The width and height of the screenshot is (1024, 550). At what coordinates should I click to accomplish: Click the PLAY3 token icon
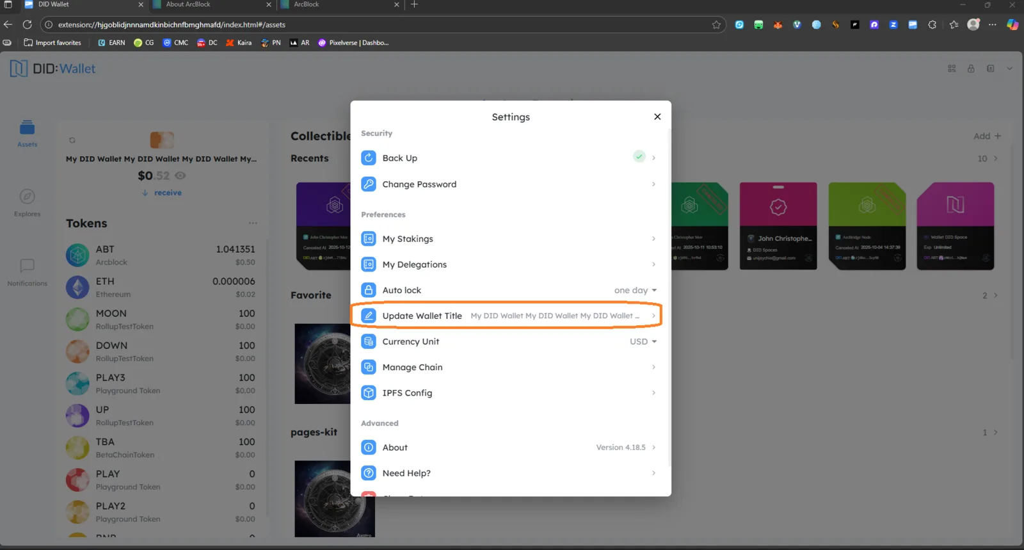point(77,384)
